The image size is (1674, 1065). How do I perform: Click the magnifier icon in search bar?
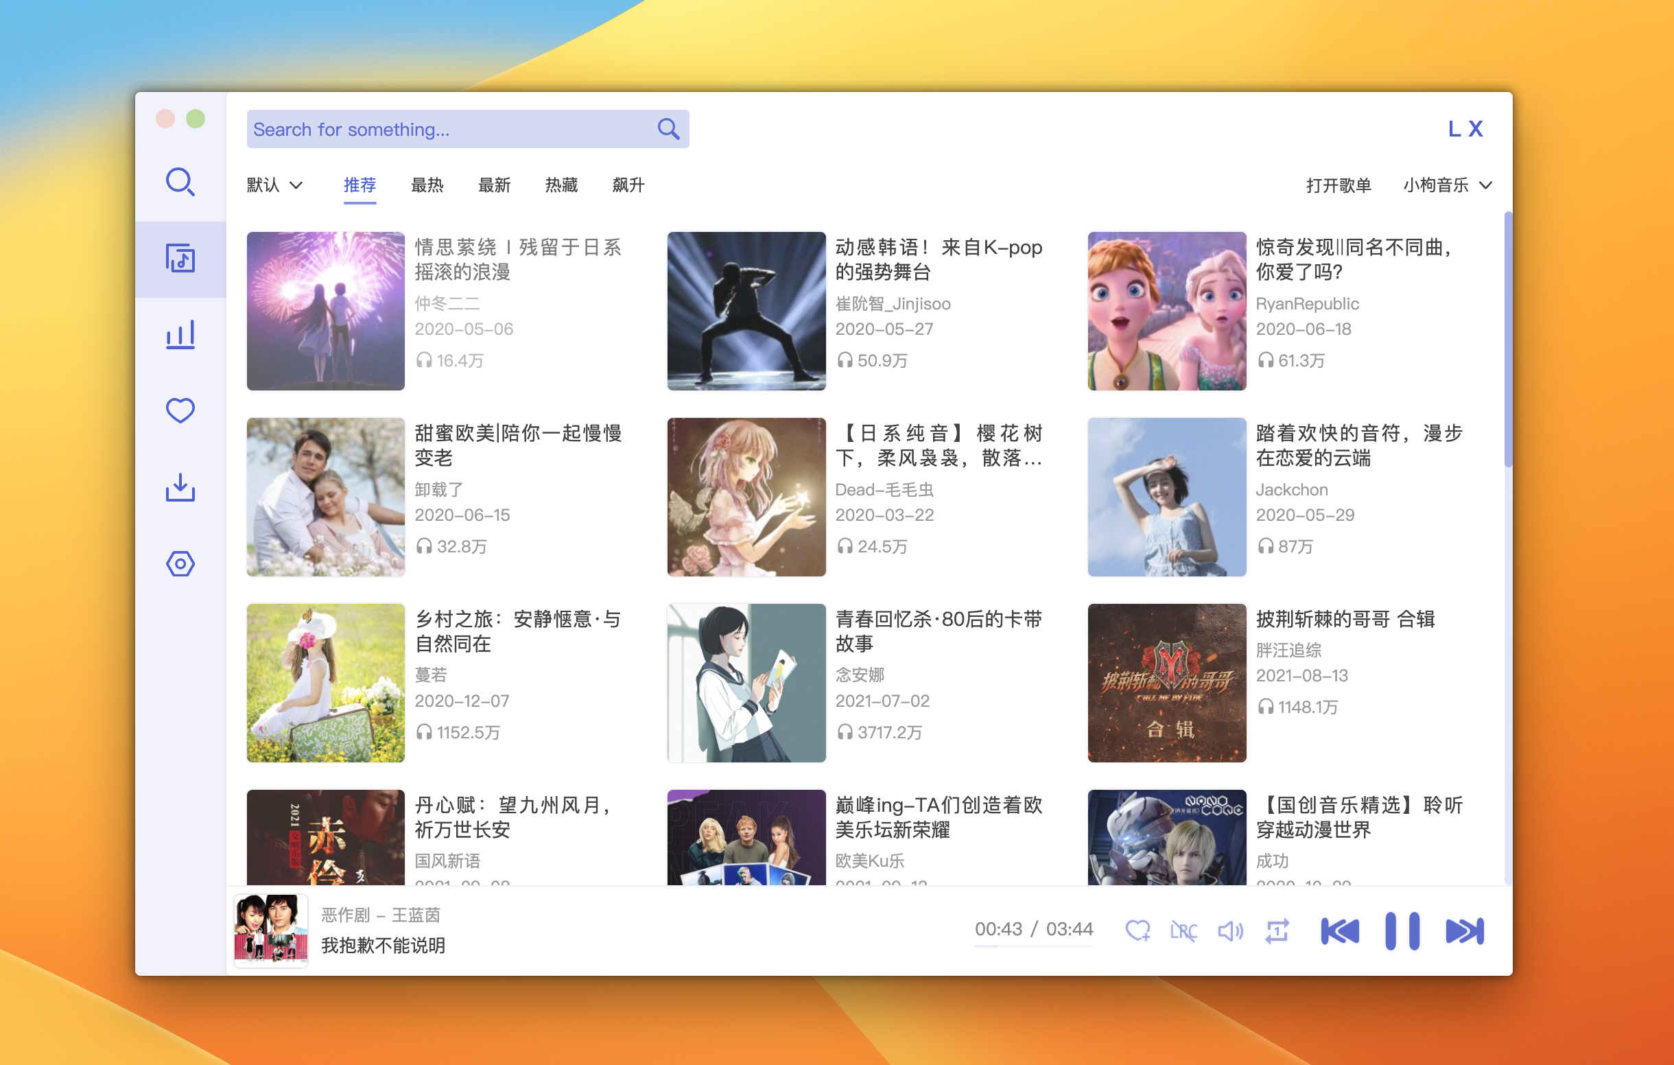coord(668,129)
